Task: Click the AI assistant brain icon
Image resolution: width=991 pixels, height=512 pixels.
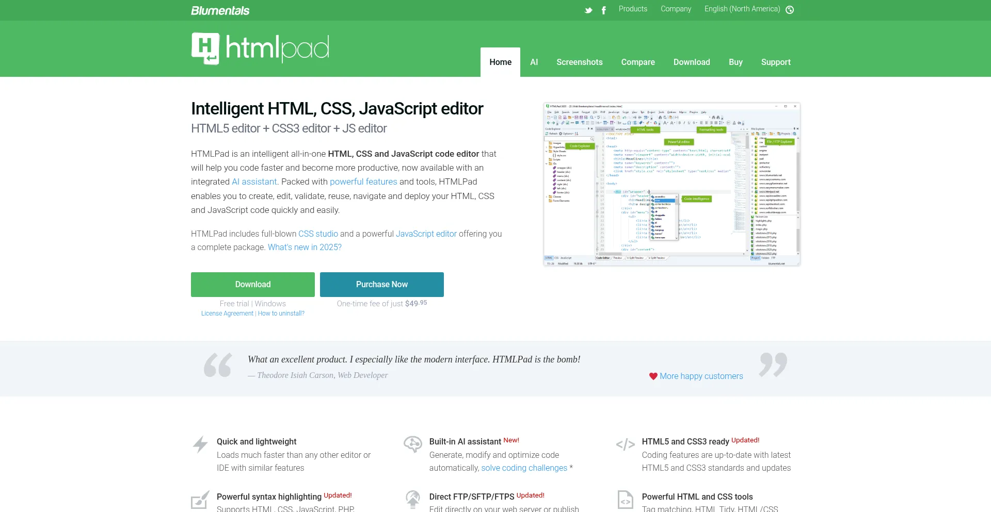Action: tap(413, 444)
